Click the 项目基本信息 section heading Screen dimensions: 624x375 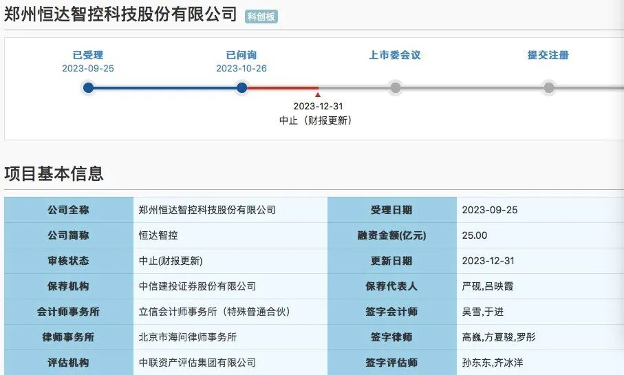(54, 173)
